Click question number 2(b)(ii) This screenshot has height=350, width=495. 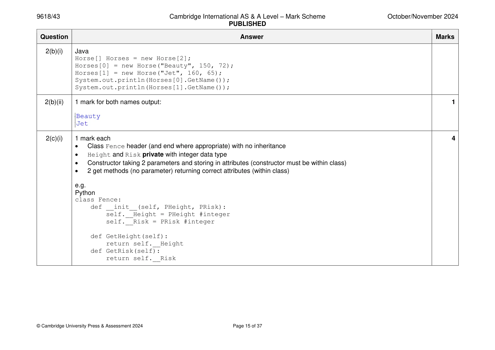pos(54,102)
